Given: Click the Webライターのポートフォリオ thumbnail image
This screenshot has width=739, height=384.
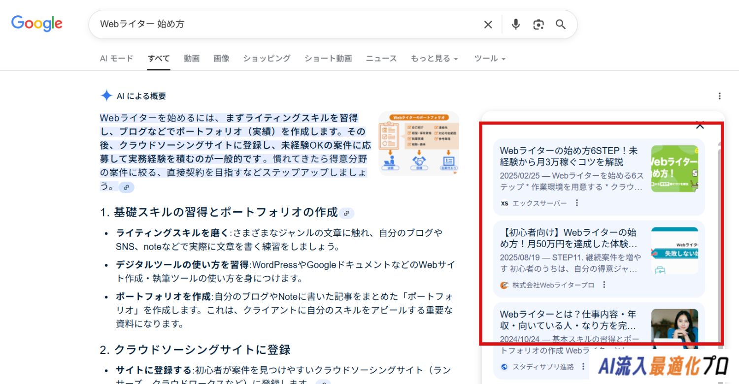Looking at the screenshot, I should pyautogui.click(x=419, y=143).
